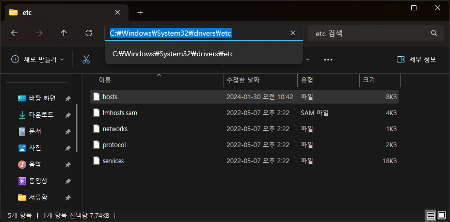Image resolution: width=450 pixels, height=222 pixels.
Task: Click the search magnifier icon
Action: [x=433, y=33]
